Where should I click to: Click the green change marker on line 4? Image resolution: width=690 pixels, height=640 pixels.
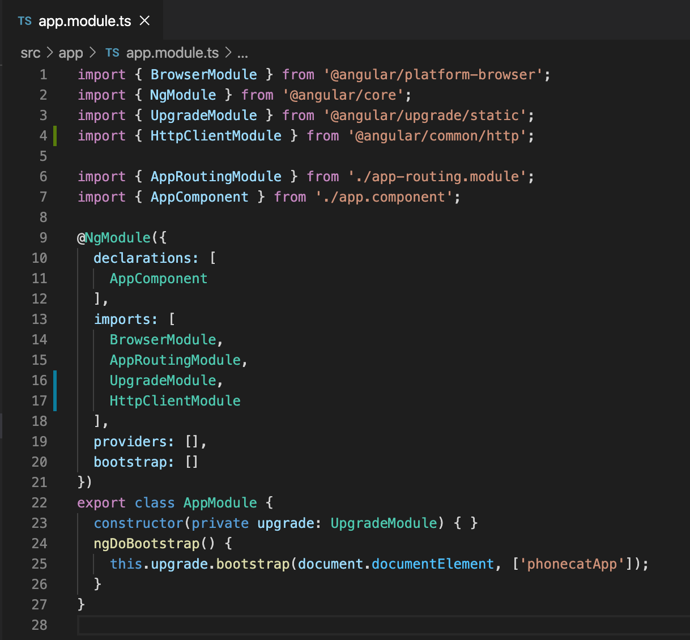point(55,136)
